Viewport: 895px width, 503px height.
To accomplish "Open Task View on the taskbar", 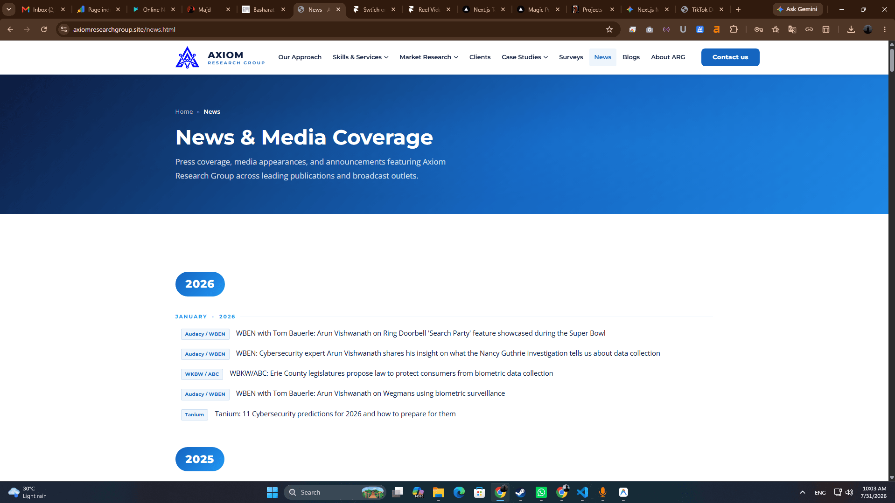I will coord(398,492).
